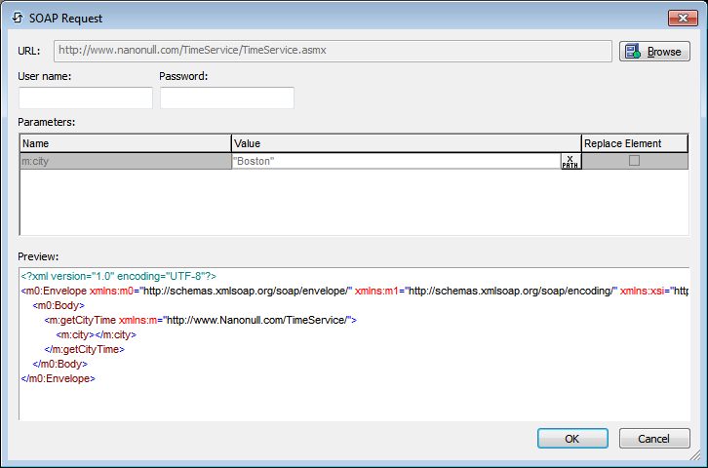This screenshot has width=708, height=468.
Task: Click the URL text field
Action: coord(332,51)
